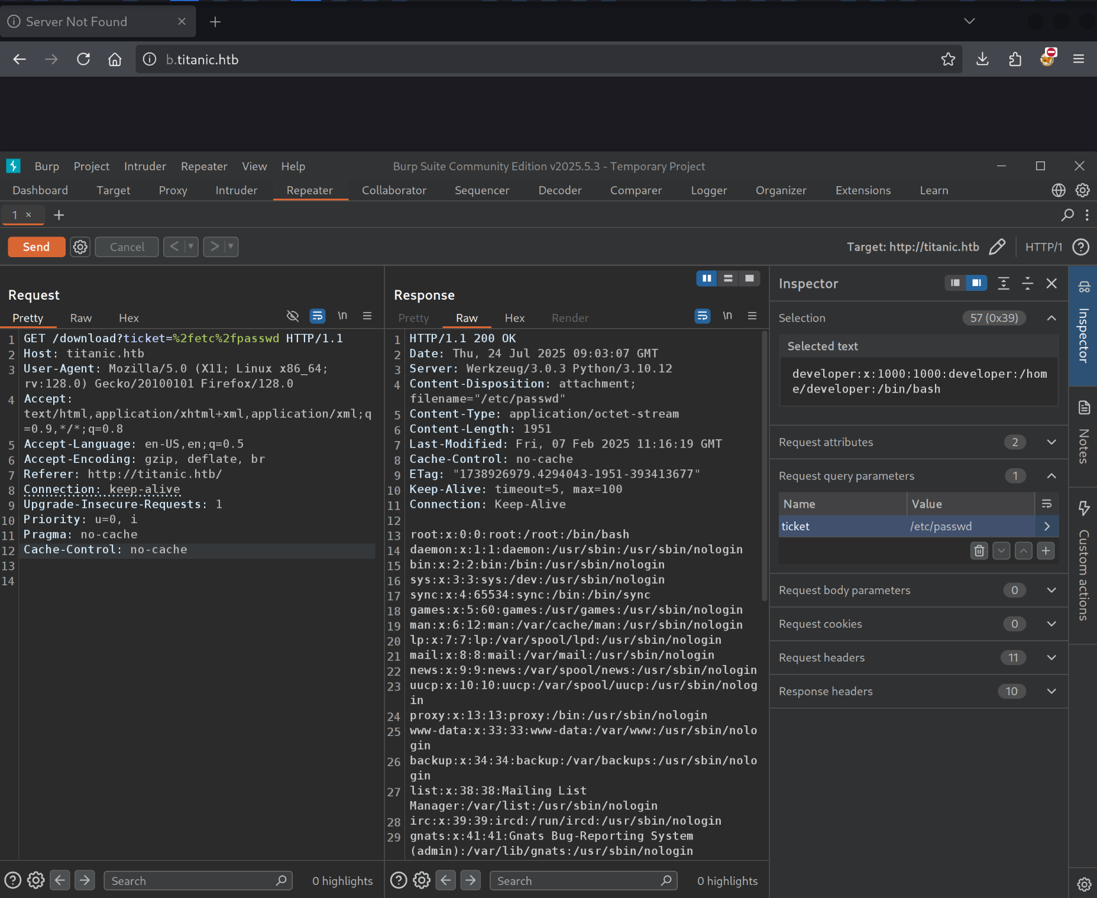This screenshot has height=898, width=1097.
Task: Toggle show newline characters in Response
Action: click(727, 316)
